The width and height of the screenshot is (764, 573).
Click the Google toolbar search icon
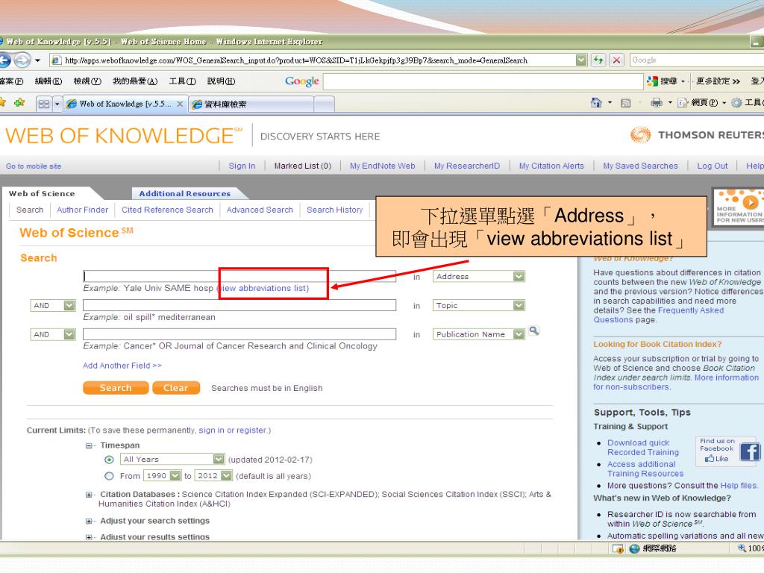(652, 81)
